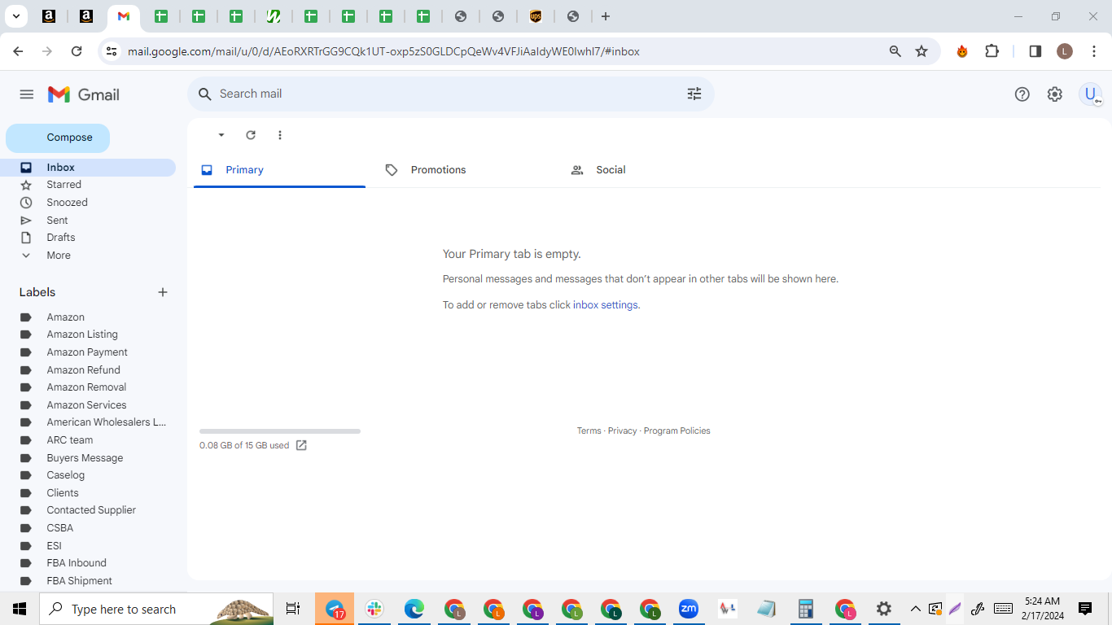This screenshot has width=1112, height=625.
Task: Open the flame browser extension
Action: (962, 51)
